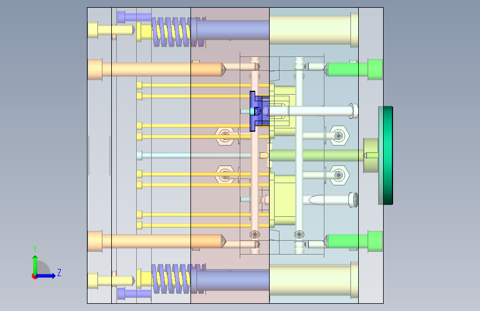
Task: Click the upper-right hexagonal fitting
Action: [x=339, y=135]
